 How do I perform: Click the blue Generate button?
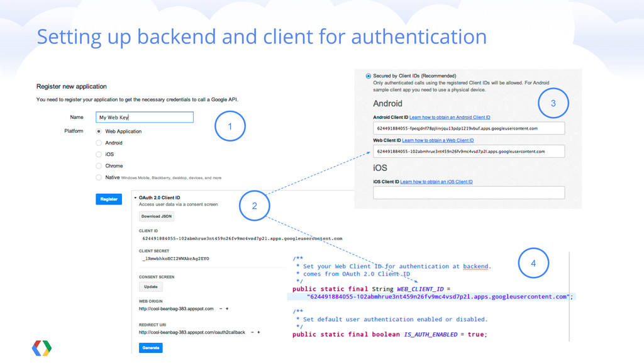(x=151, y=348)
